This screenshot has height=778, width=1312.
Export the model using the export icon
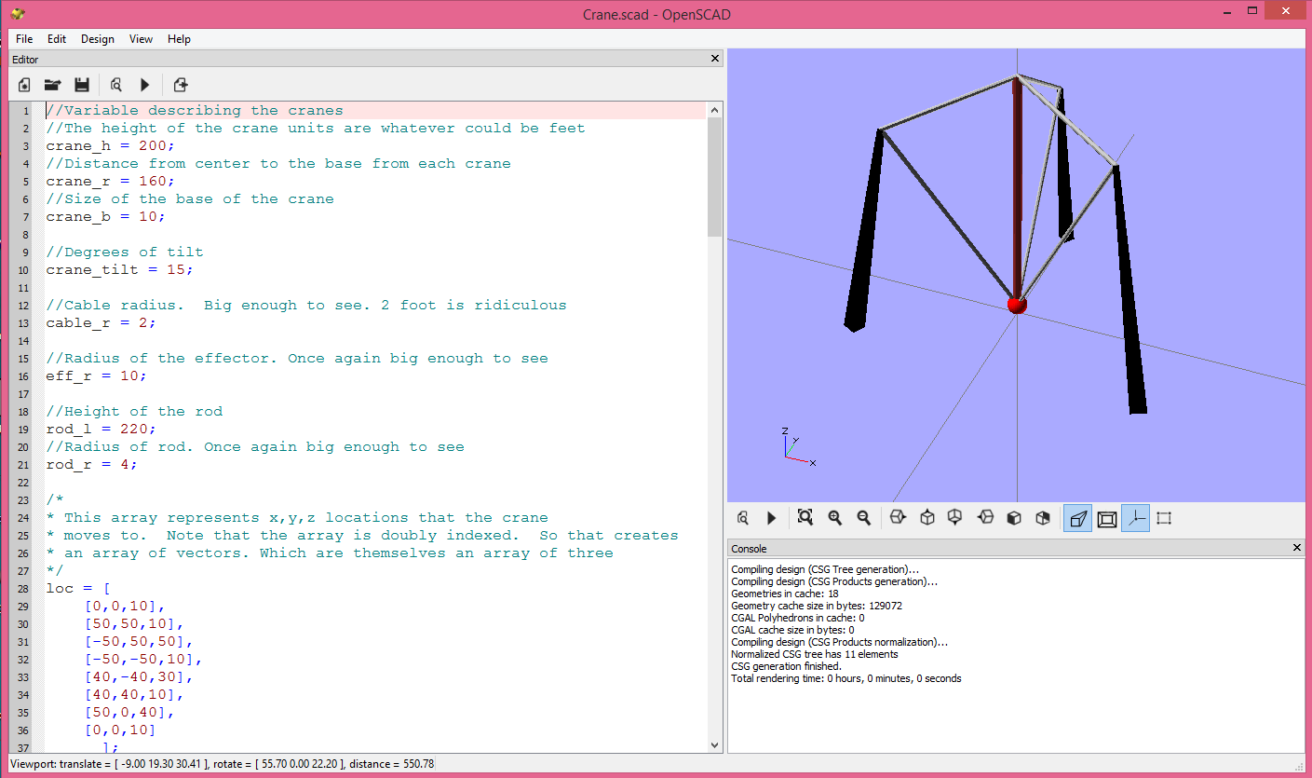180,85
